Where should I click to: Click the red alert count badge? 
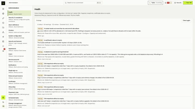click(168, 3)
